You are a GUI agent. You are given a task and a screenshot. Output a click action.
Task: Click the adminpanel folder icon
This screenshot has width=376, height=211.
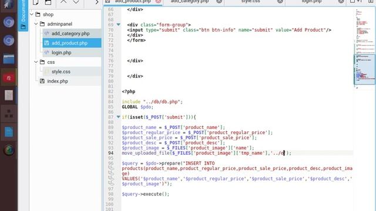tap(42, 23)
